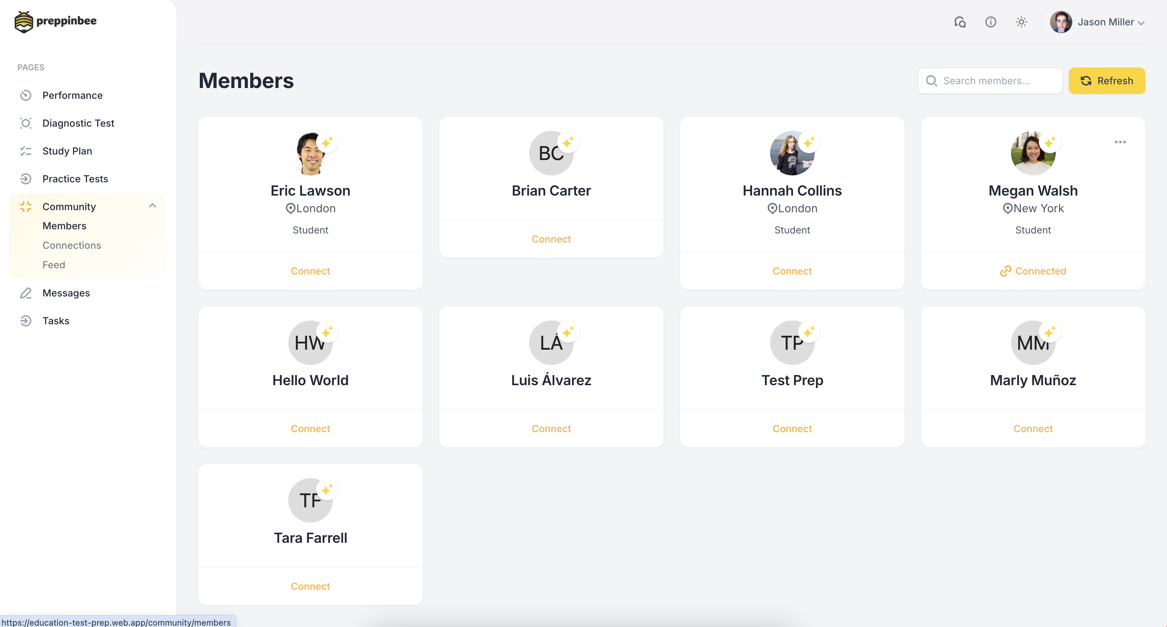Click the Refresh button

pos(1107,81)
